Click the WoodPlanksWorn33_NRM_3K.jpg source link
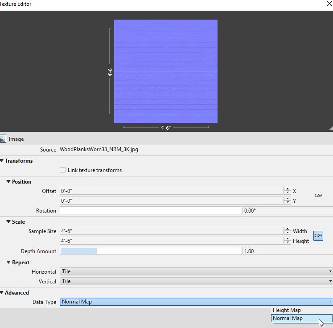Viewport: 333px width, 328px height. (x=99, y=149)
